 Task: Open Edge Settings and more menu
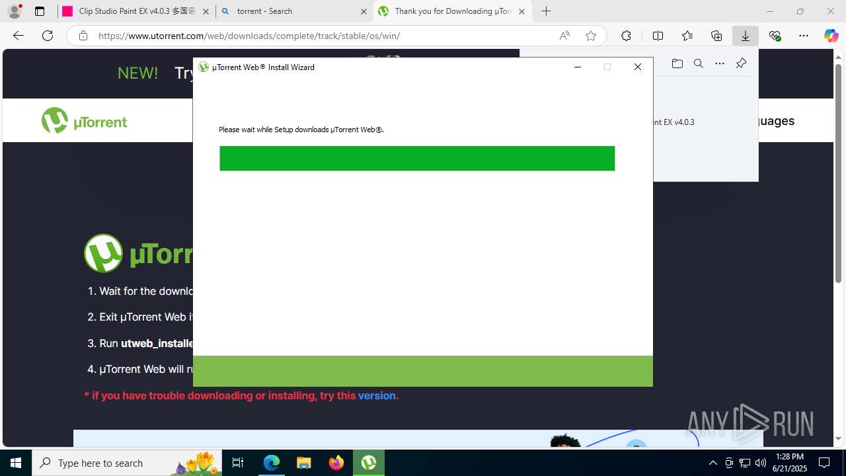coord(804,36)
